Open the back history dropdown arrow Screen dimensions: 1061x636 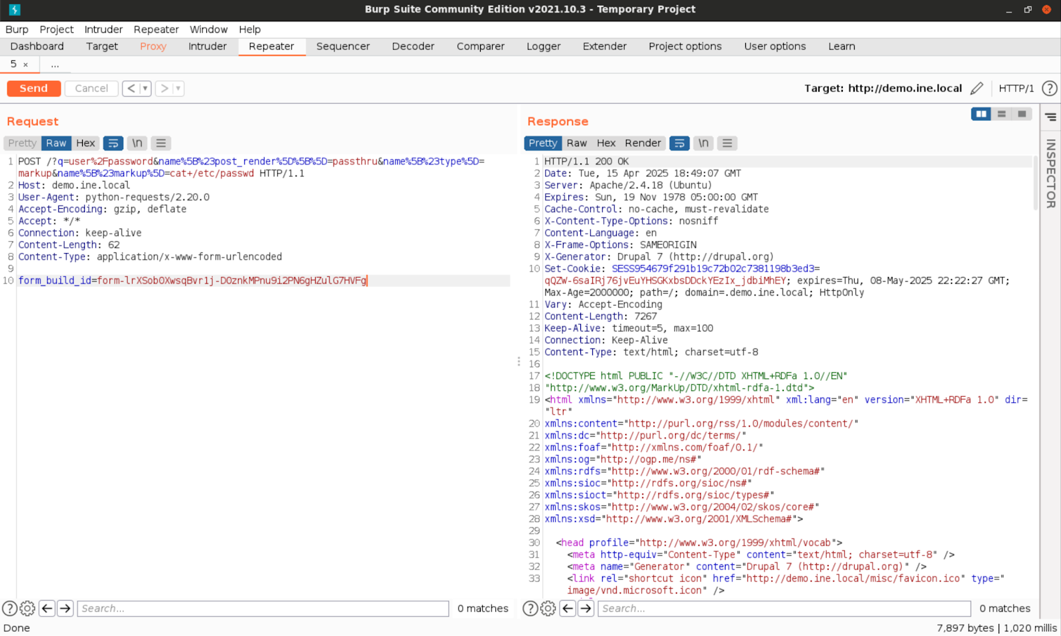tap(145, 88)
